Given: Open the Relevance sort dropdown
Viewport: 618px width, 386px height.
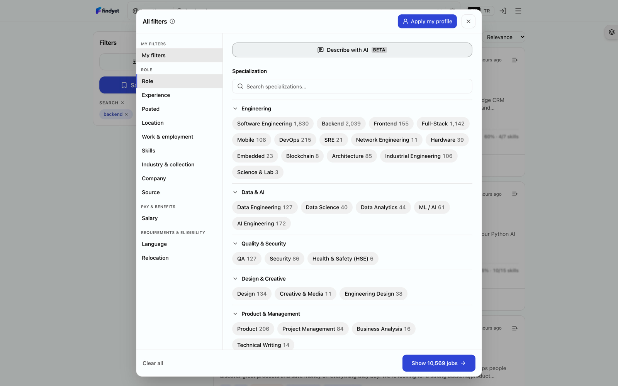Looking at the screenshot, I should 504,37.
